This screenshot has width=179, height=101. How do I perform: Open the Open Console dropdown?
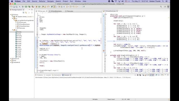click(163, 75)
